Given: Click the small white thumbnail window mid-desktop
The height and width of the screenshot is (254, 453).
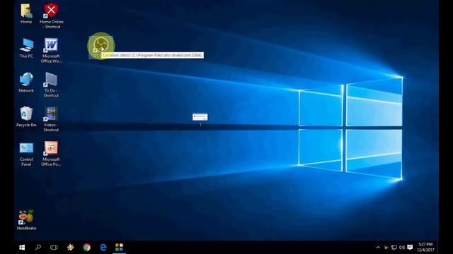Looking at the screenshot, I should (200, 116).
